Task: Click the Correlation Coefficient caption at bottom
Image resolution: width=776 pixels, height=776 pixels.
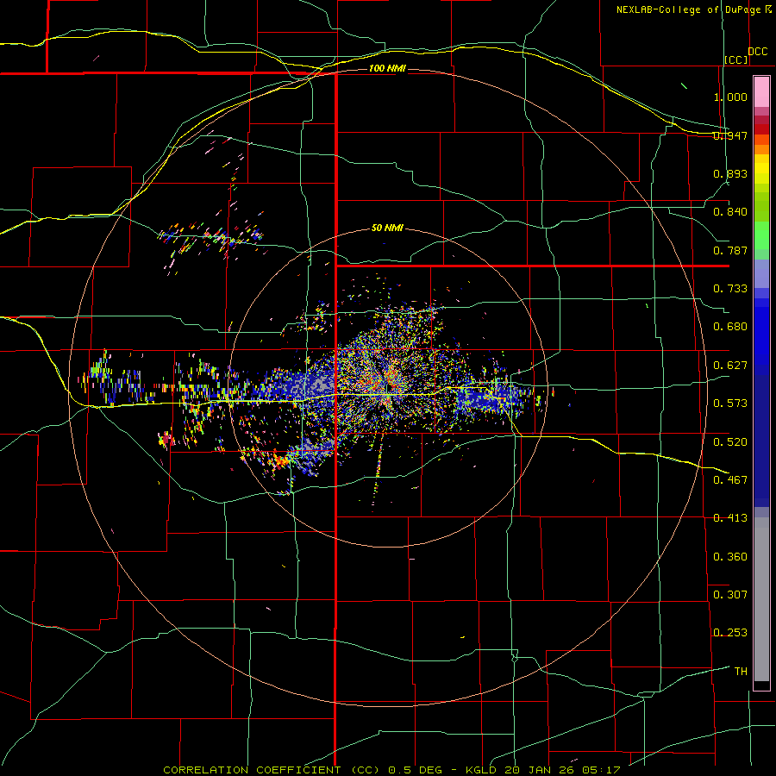Action: 391,770
